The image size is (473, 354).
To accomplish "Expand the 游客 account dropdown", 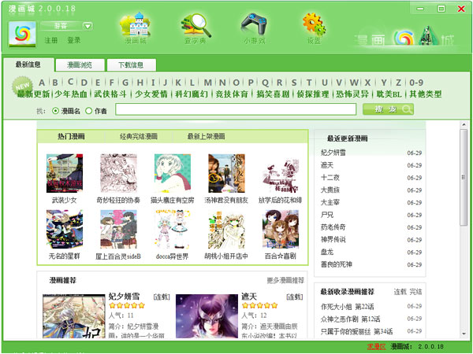I will click(87, 25).
